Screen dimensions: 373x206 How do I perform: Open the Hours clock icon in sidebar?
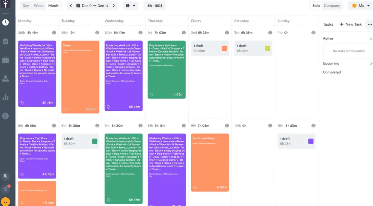click(x=5, y=22)
